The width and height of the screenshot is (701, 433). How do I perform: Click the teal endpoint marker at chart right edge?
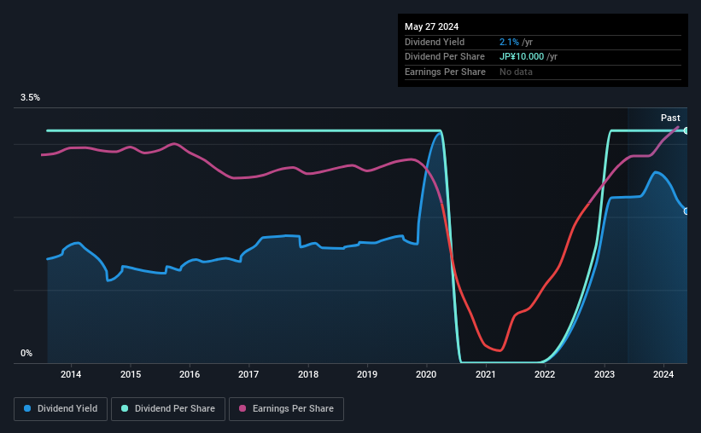[686, 130]
